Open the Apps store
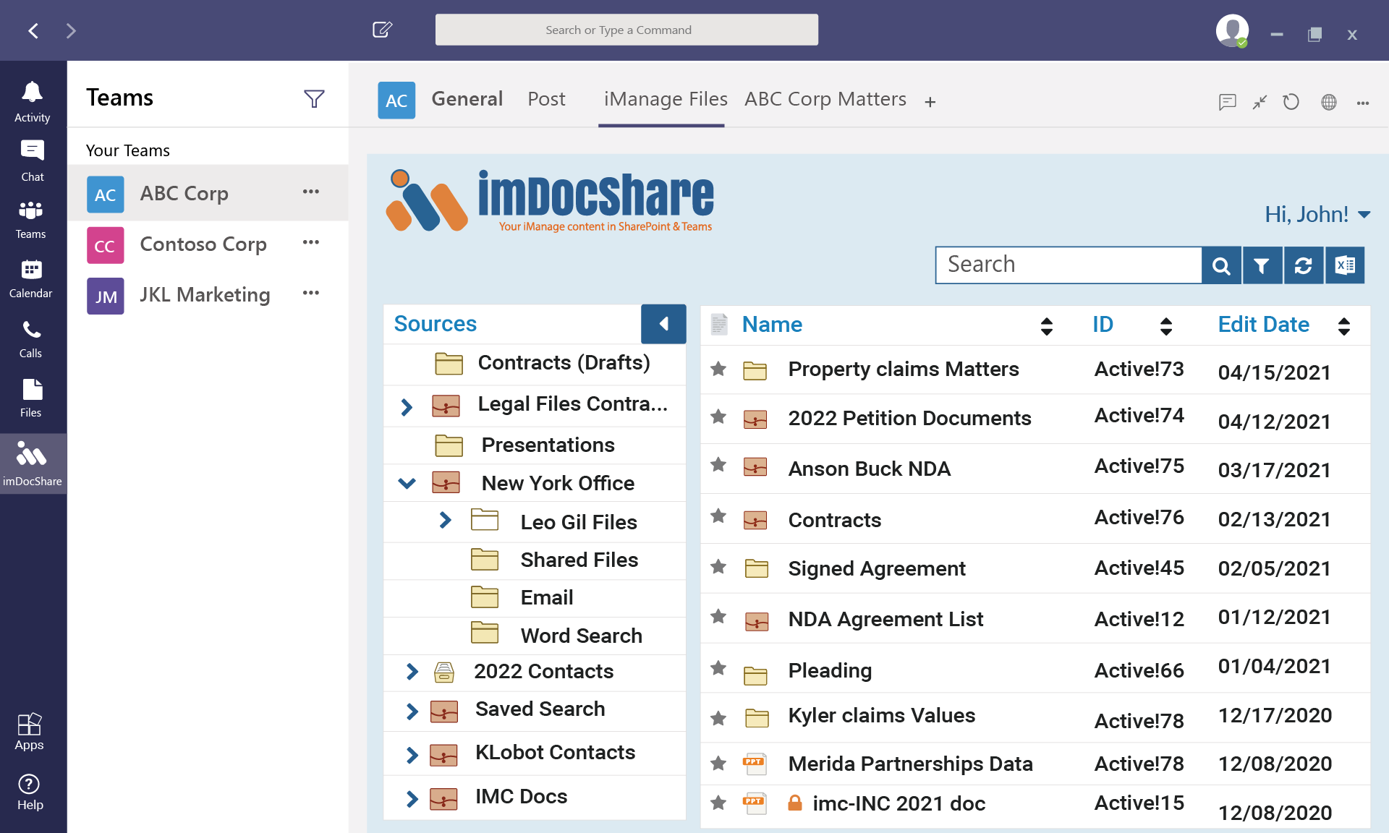This screenshot has height=833, width=1389. (x=30, y=731)
